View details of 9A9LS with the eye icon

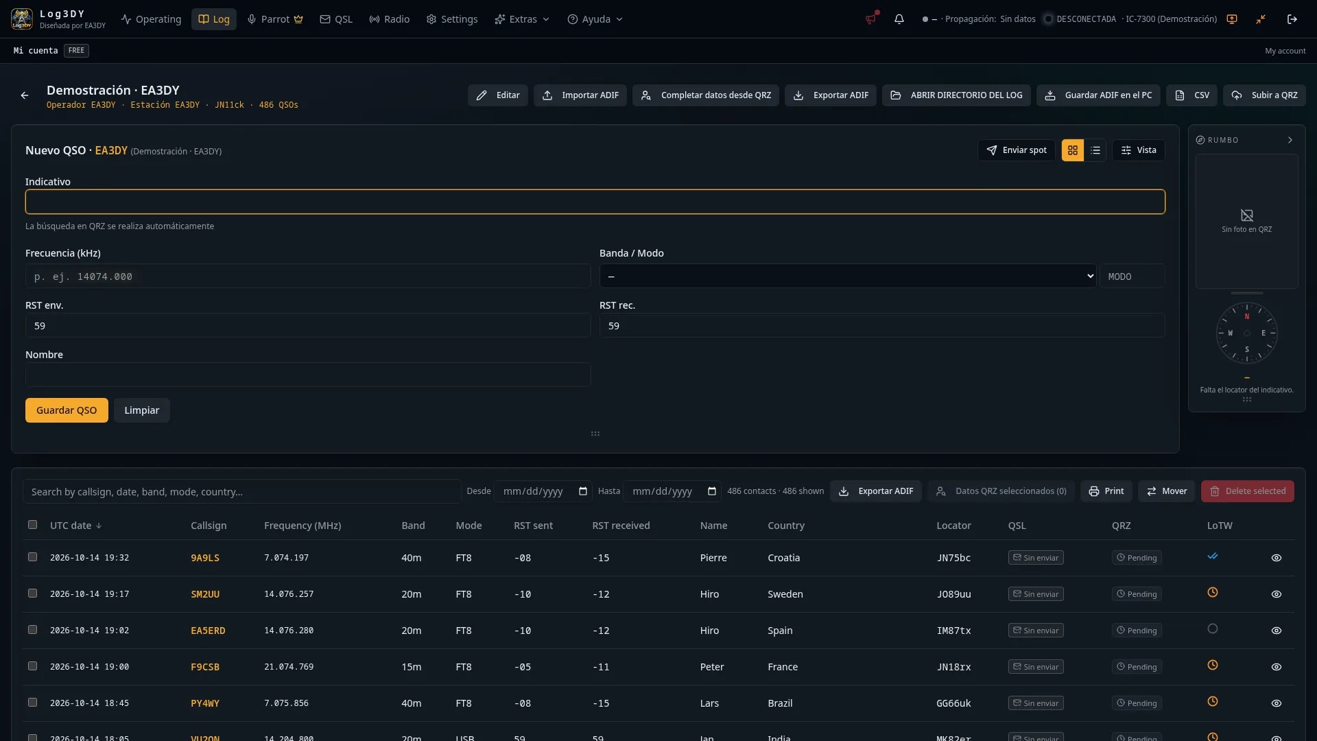pyautogui.click(x=1277, y=558)
